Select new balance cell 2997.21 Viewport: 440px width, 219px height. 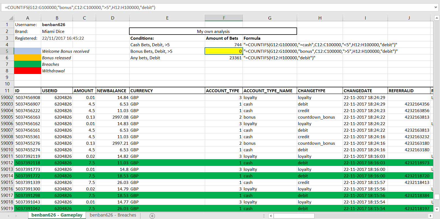coord(113,143)
